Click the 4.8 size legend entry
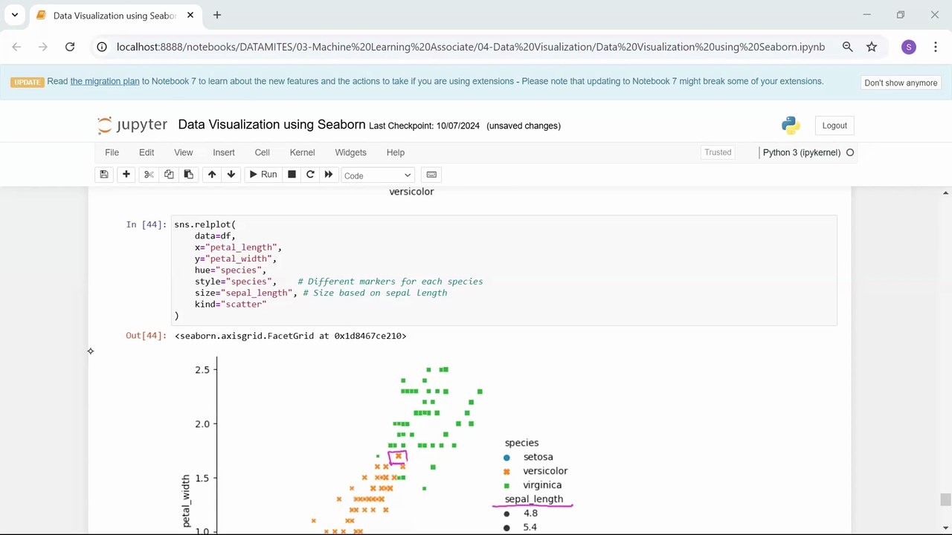This screenshot has width=952, height=535. (x=530, y=513)
